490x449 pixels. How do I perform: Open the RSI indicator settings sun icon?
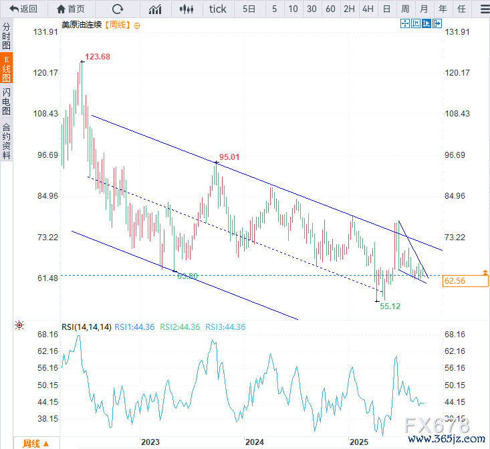[x=19, y=326]
